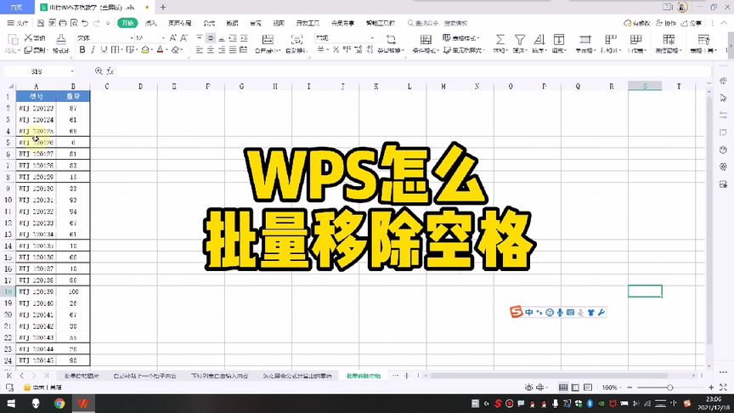This screenshot has width=734, height=413.
Task: Open the Data (数据) ribbon tab
Action: coord(232,23)
